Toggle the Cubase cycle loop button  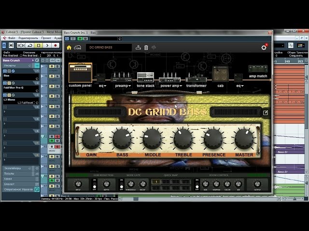point(30,45)
